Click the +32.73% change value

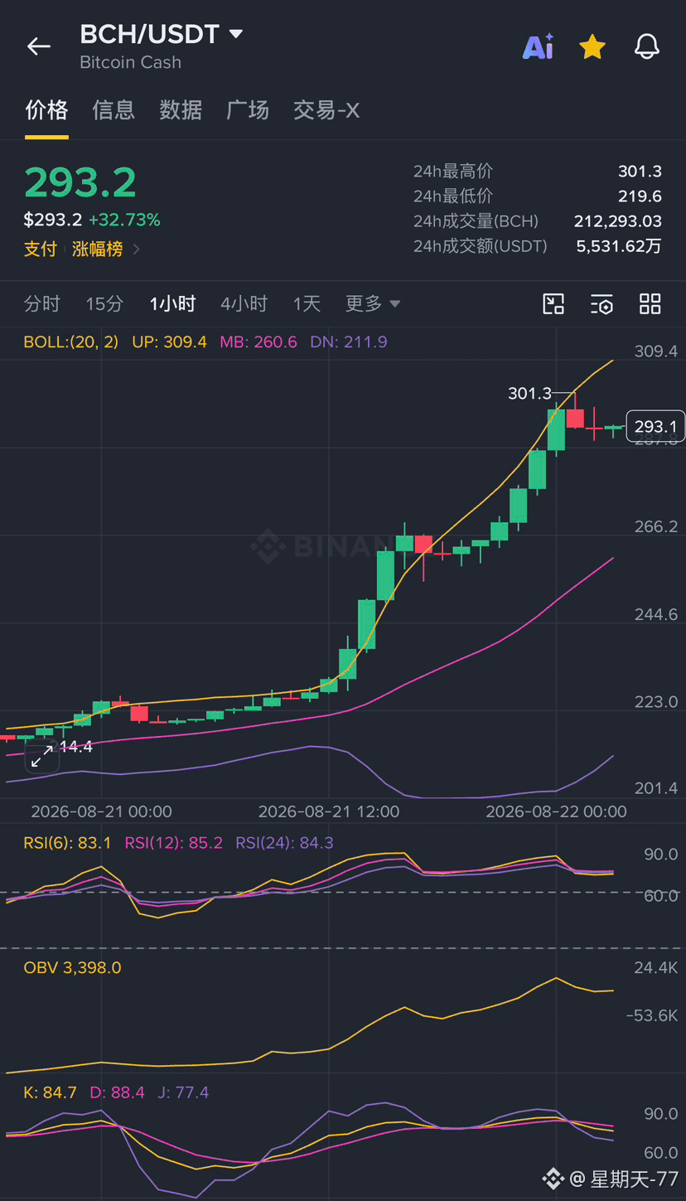(x=124, y=220)
